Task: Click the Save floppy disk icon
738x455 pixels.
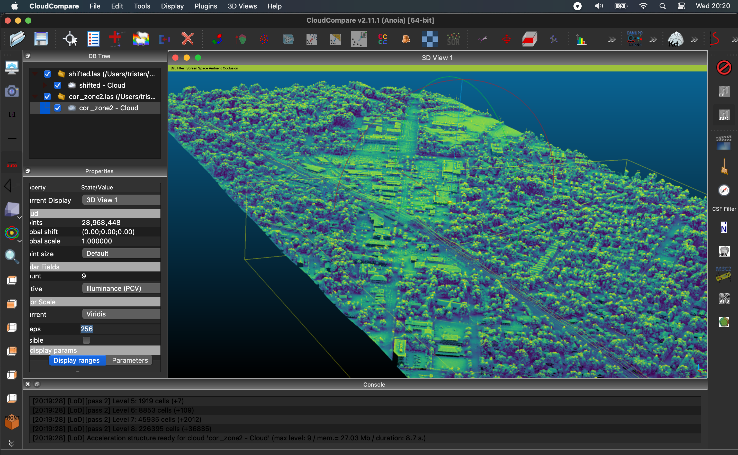Action: (x=41, y=39)
